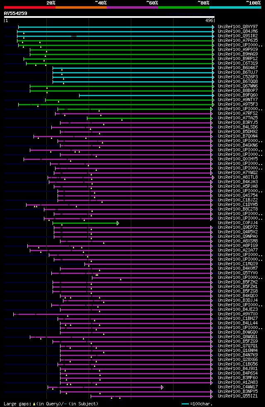The width and height of the screenshot is (265, 407).
Task: Select the AV554259 query name
Action: (x=16, y=13)
